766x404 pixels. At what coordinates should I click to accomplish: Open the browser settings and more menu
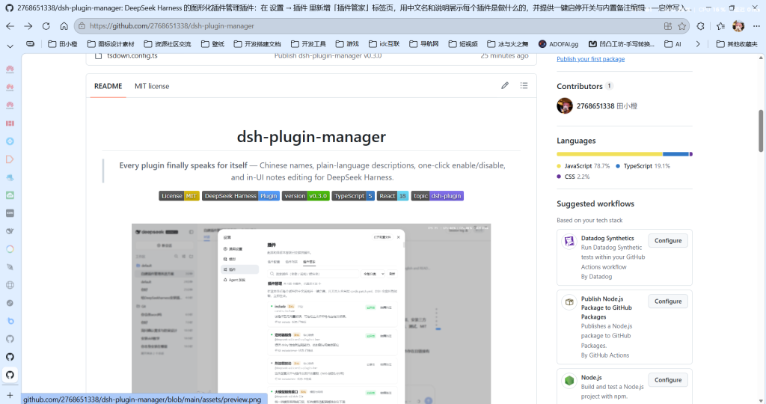pos(756,26)
